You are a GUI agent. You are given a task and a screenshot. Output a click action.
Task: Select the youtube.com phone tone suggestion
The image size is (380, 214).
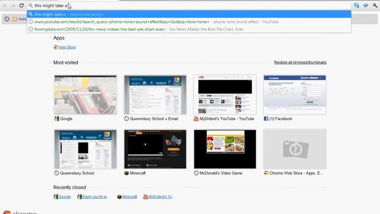[x=189, y=22]
